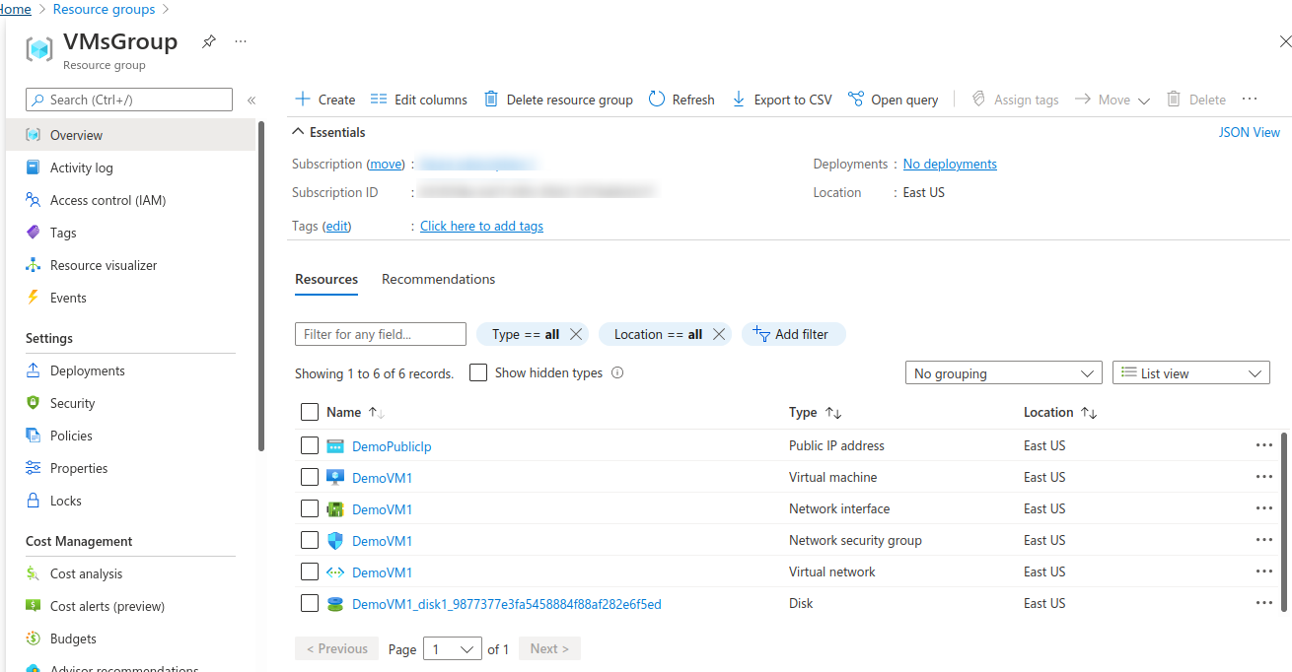Screen dimensions: 1292x672
Task: Open 'Click here to add tags' link
Action: coord(481,226)
